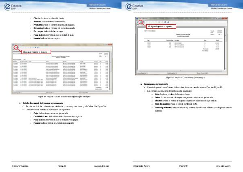Click the callout 'Click para imprimir el reporte' on page 59
The height and width of the screenshot is (172, 243).
tap(162, 26)
